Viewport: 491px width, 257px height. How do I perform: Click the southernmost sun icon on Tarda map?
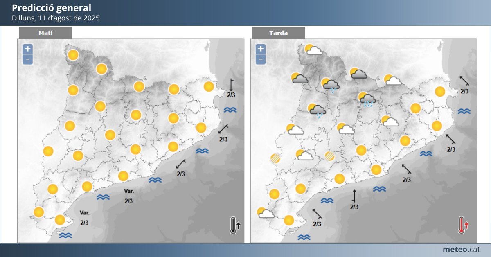289,220
